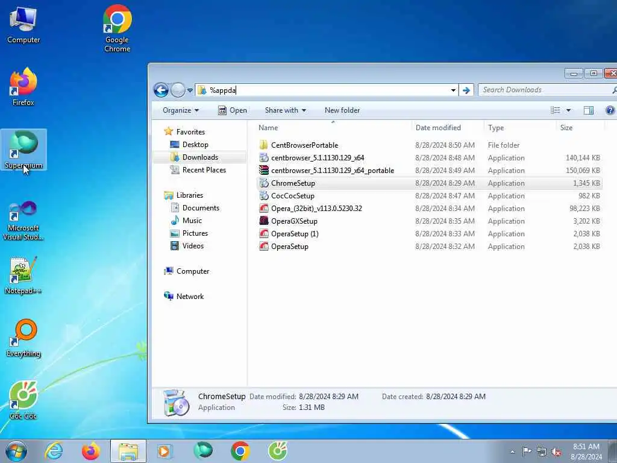Click the New folder button
The width and height of the screenshot is (617, 463).
point(342,110)
